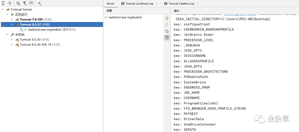299x132 pixels.
Task: Switch to the Server tab
Action: click(x=110, y=4)
